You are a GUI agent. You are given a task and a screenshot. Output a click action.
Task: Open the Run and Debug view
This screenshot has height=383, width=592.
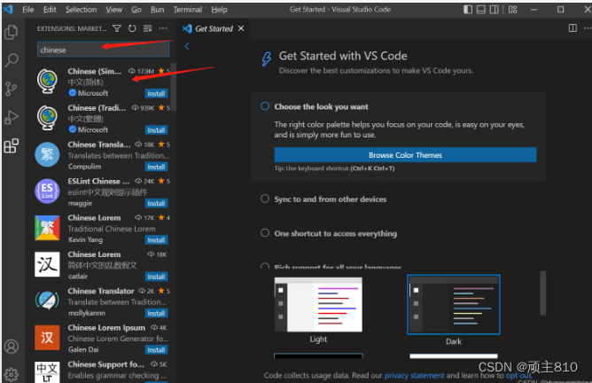pos(11,117)
